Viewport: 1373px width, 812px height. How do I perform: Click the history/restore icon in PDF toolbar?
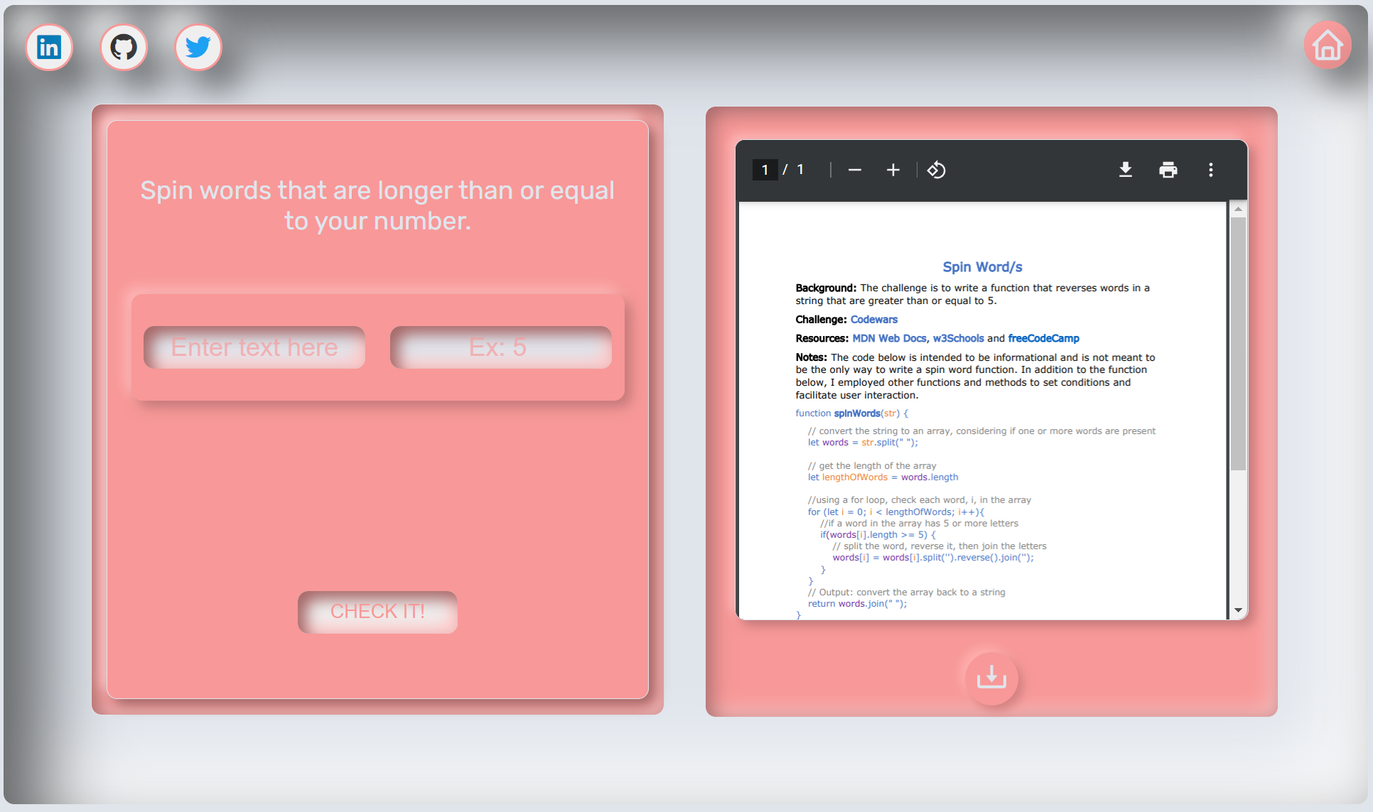pos(937,170)
